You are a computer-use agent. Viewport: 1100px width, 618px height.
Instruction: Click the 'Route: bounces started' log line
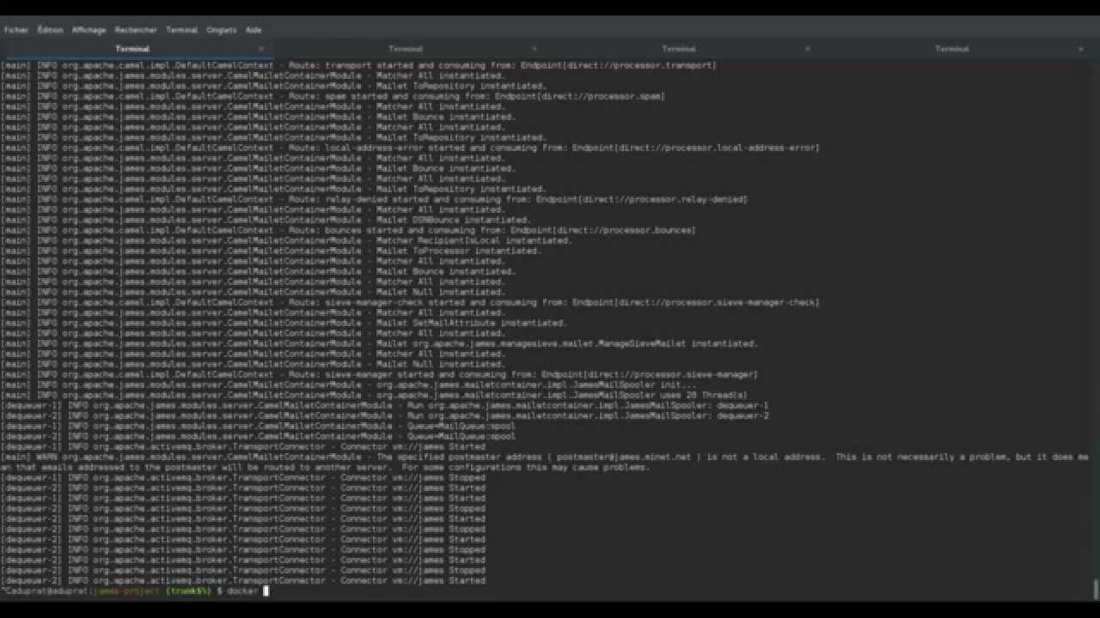pyautogui.click(x=349, y=231)
